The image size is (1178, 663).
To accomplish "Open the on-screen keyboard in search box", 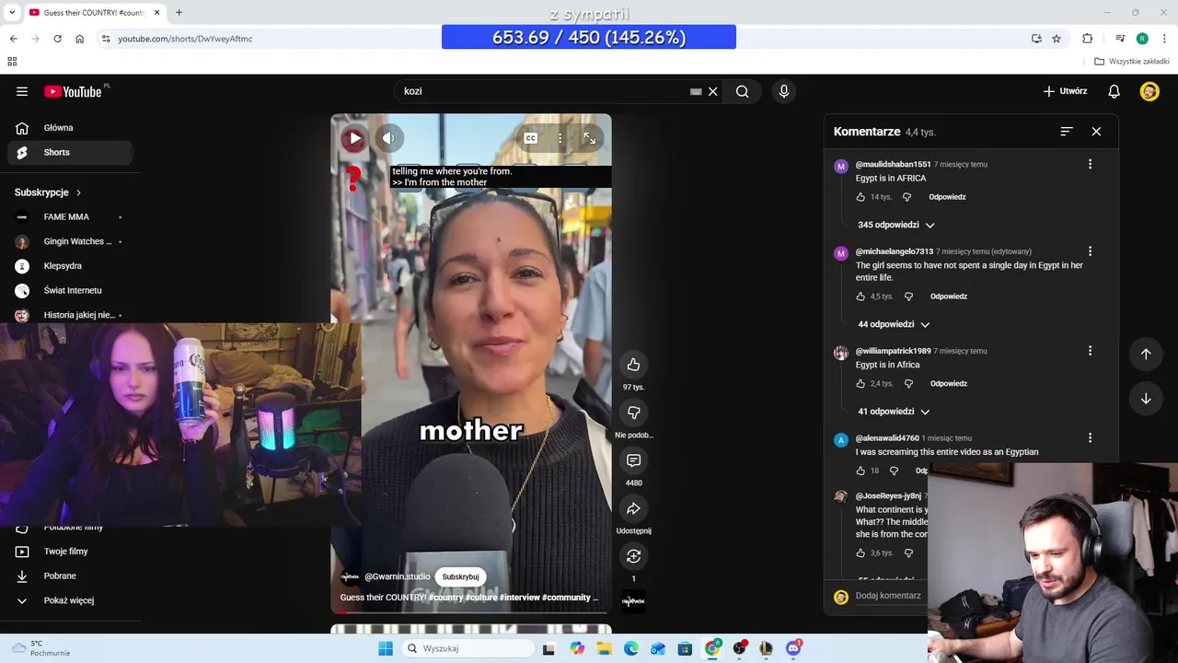I will pos(696,91).
